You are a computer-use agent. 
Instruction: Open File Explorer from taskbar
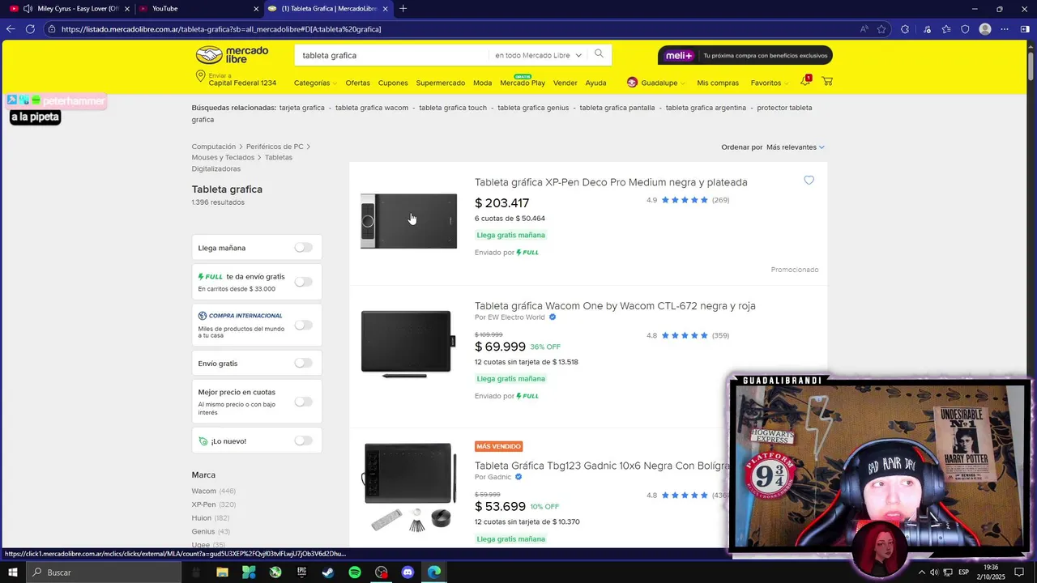222,572
